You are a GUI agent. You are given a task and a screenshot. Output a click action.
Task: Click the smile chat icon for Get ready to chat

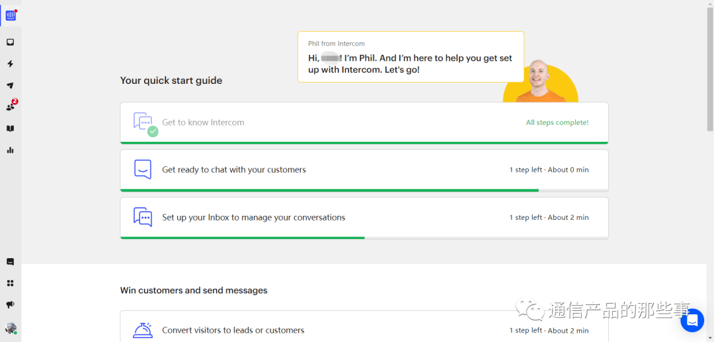point(143,169)
